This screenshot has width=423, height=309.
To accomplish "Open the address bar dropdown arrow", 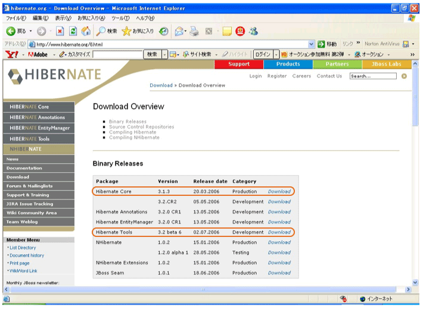I will pos(312,44).
